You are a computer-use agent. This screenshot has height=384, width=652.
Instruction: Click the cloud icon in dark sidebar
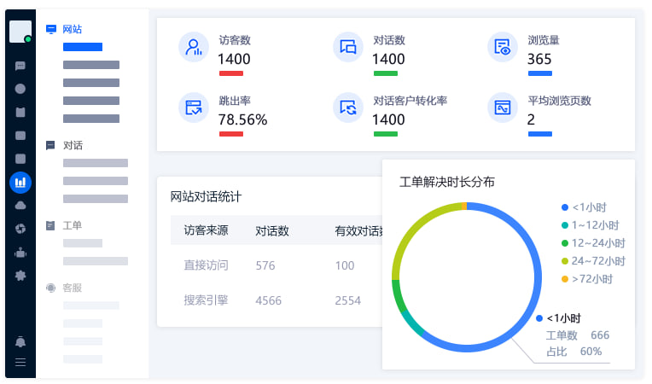tap(20, 205)
